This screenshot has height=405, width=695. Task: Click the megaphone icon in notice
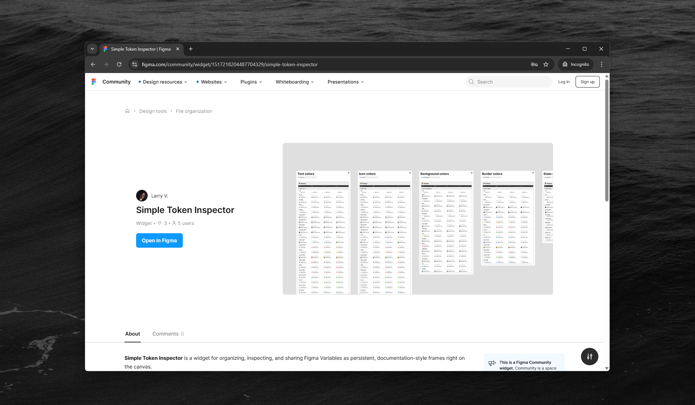point(492,363)
